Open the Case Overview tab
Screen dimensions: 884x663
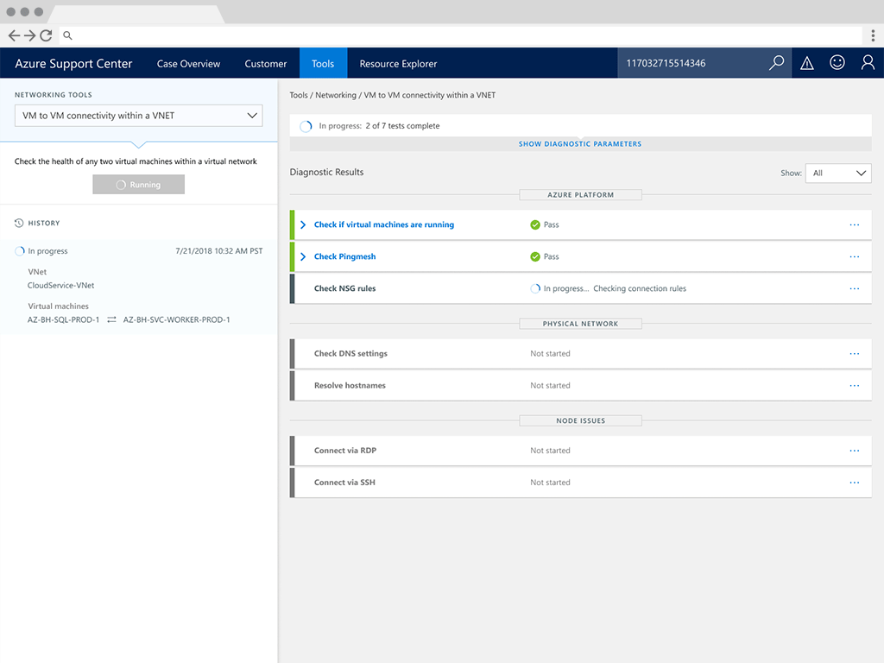point(188,64)
